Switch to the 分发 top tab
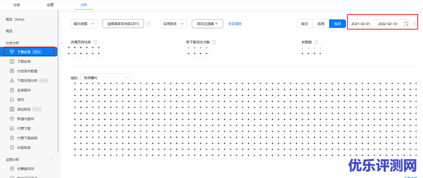The image size is (423, 178). coord(17,5)
